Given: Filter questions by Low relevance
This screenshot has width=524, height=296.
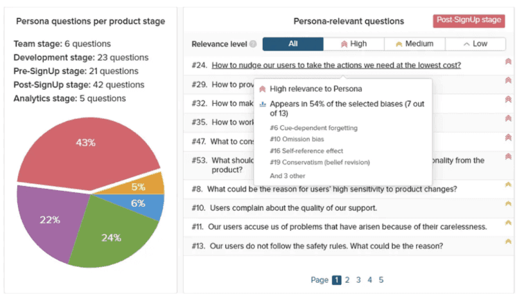Looking at the screenshot, I should point(475,44).
